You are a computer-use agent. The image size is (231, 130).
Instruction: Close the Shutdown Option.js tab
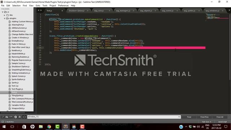[88, 11]
